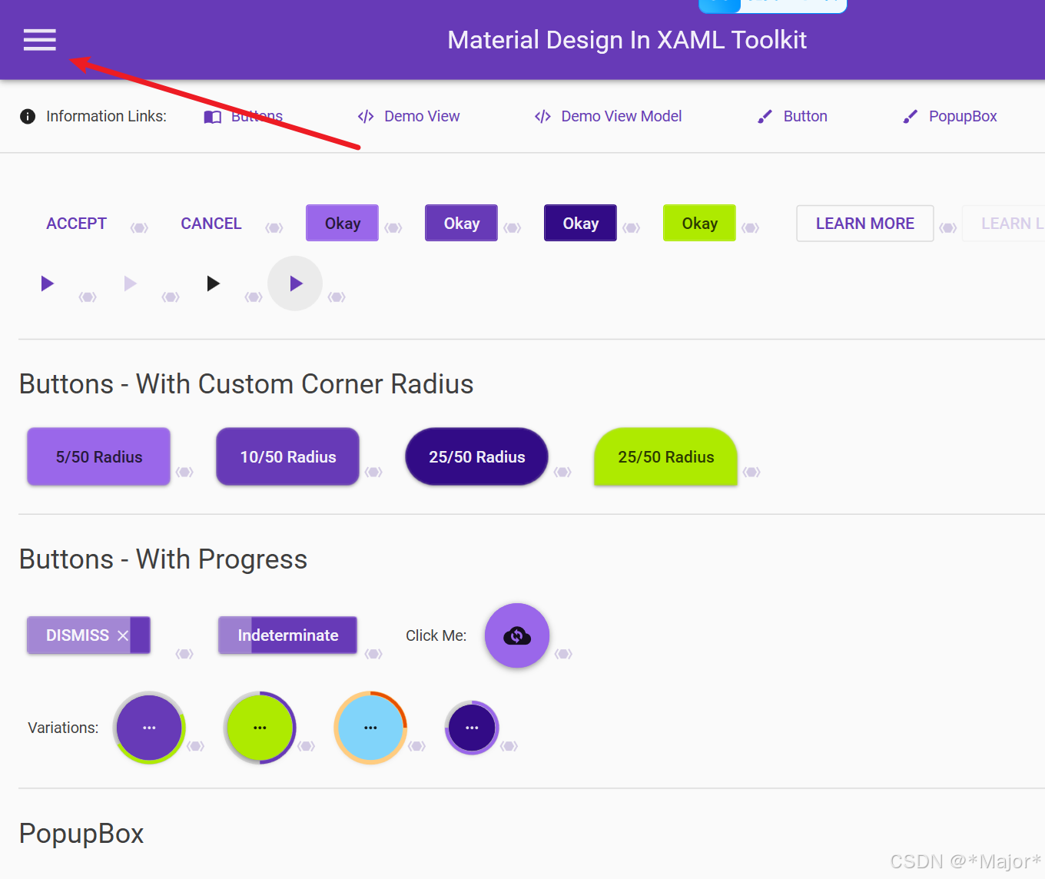Click the dark purple 25/50 Radius button

tap(476, 456)
